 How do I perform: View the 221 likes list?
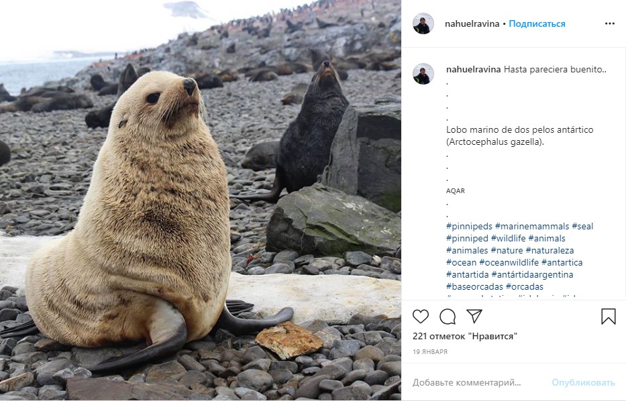(464, 336)
